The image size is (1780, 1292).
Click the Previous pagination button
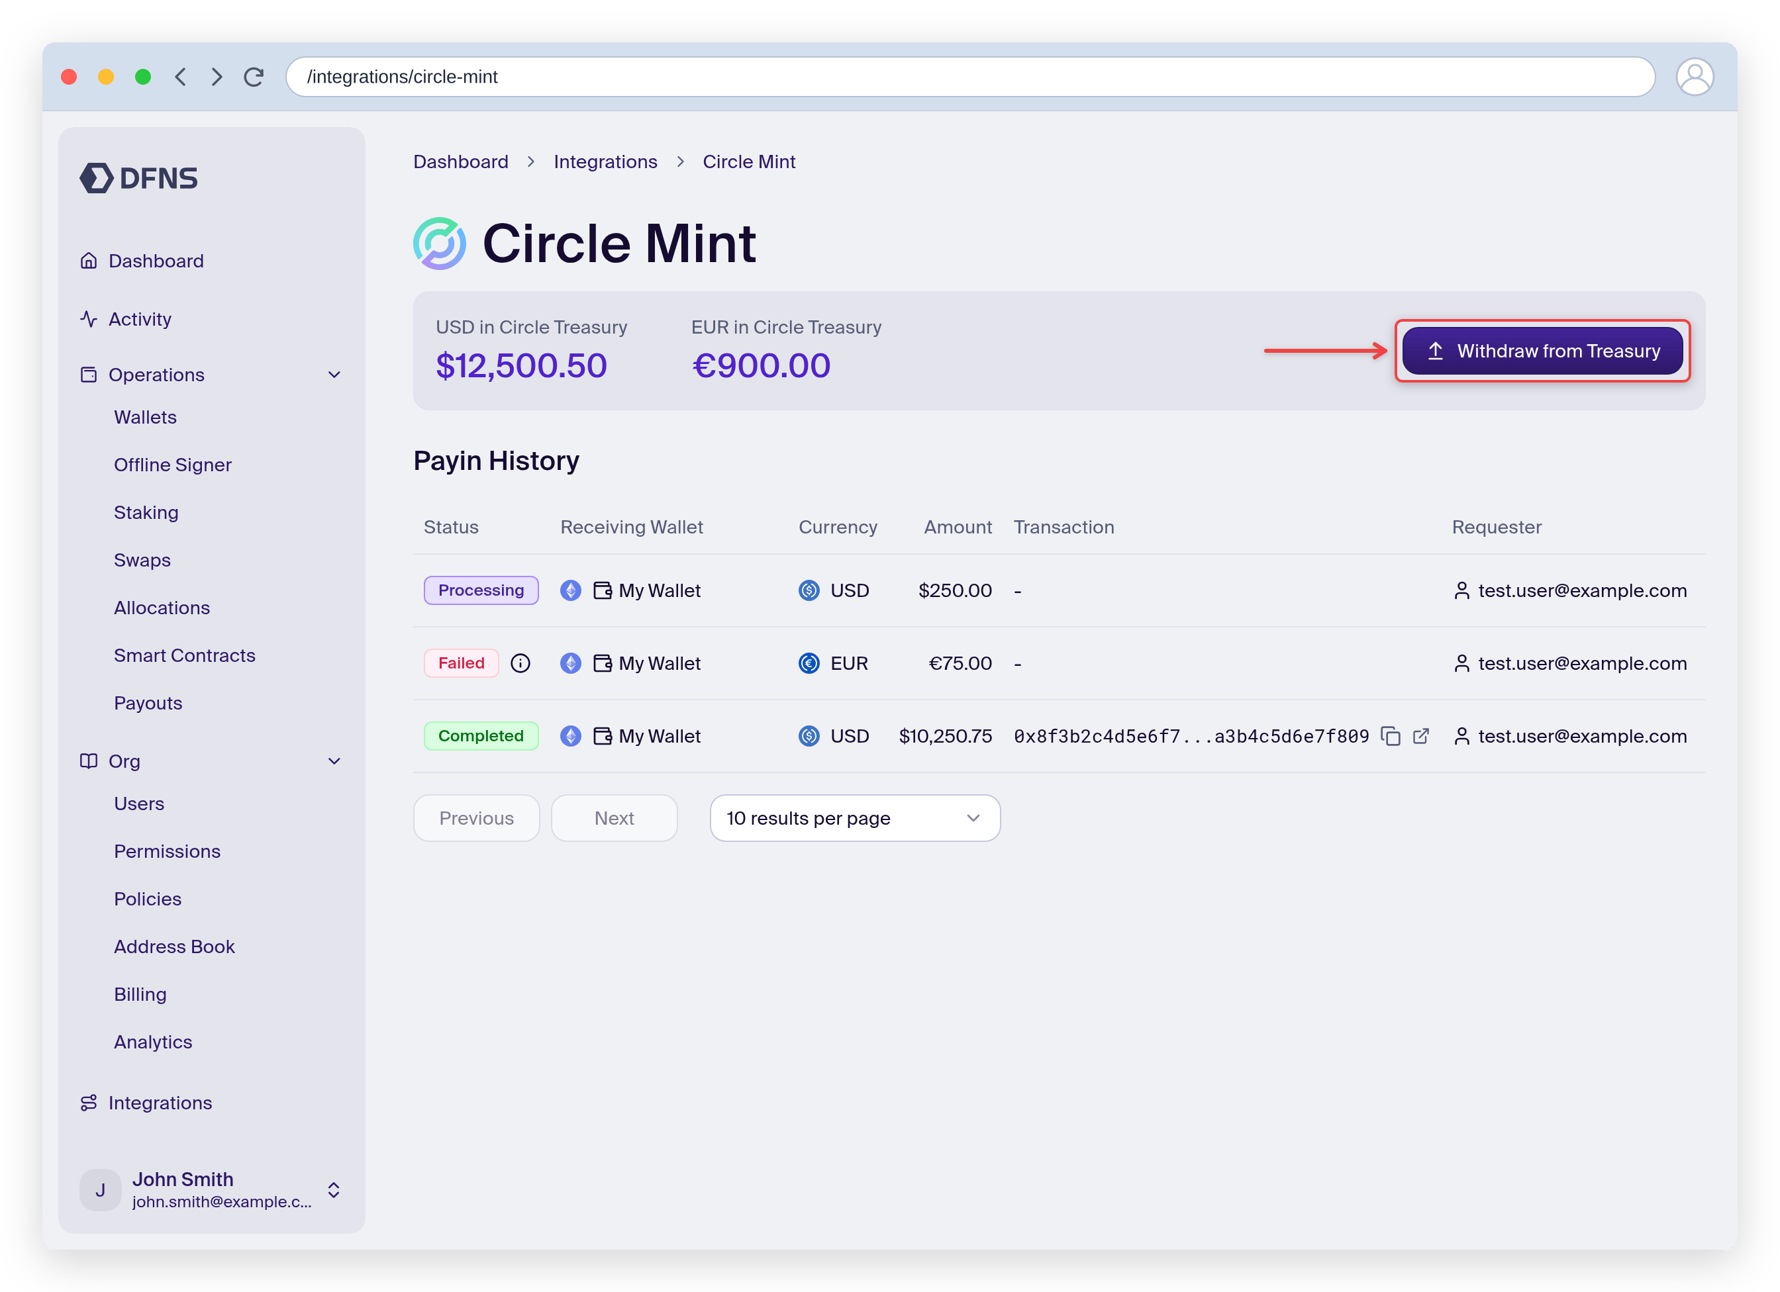(x=476, y=818)
